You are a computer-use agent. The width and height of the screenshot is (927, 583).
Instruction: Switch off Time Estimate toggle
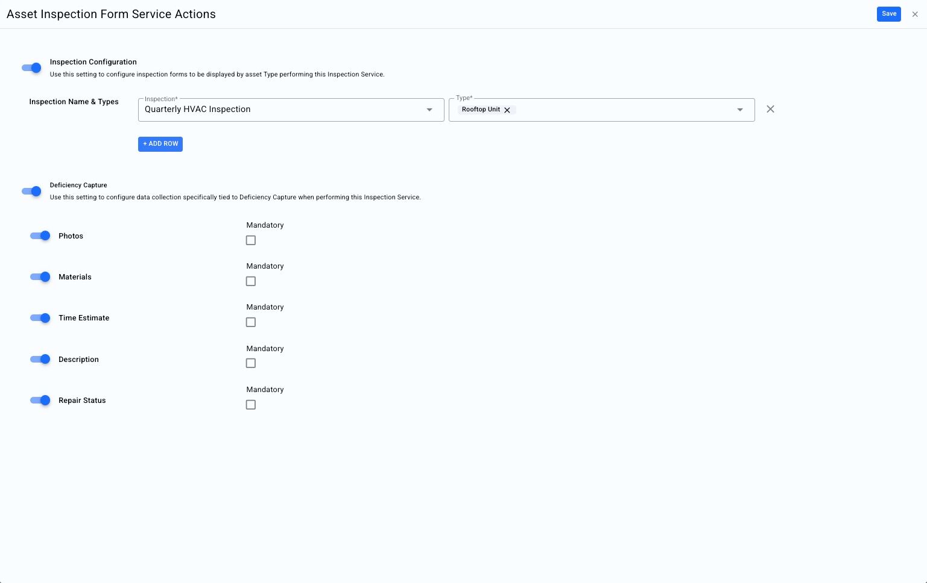40,318
